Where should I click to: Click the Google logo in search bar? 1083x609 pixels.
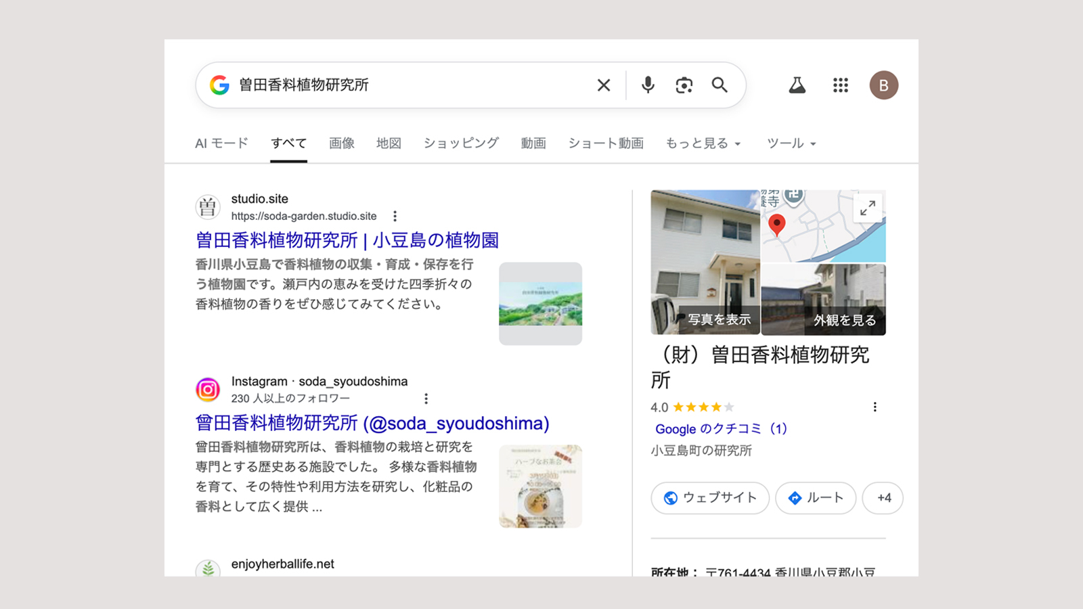point(219,85)
